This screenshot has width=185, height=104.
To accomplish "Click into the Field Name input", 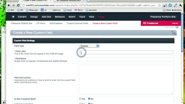I will tap(126, 60).
